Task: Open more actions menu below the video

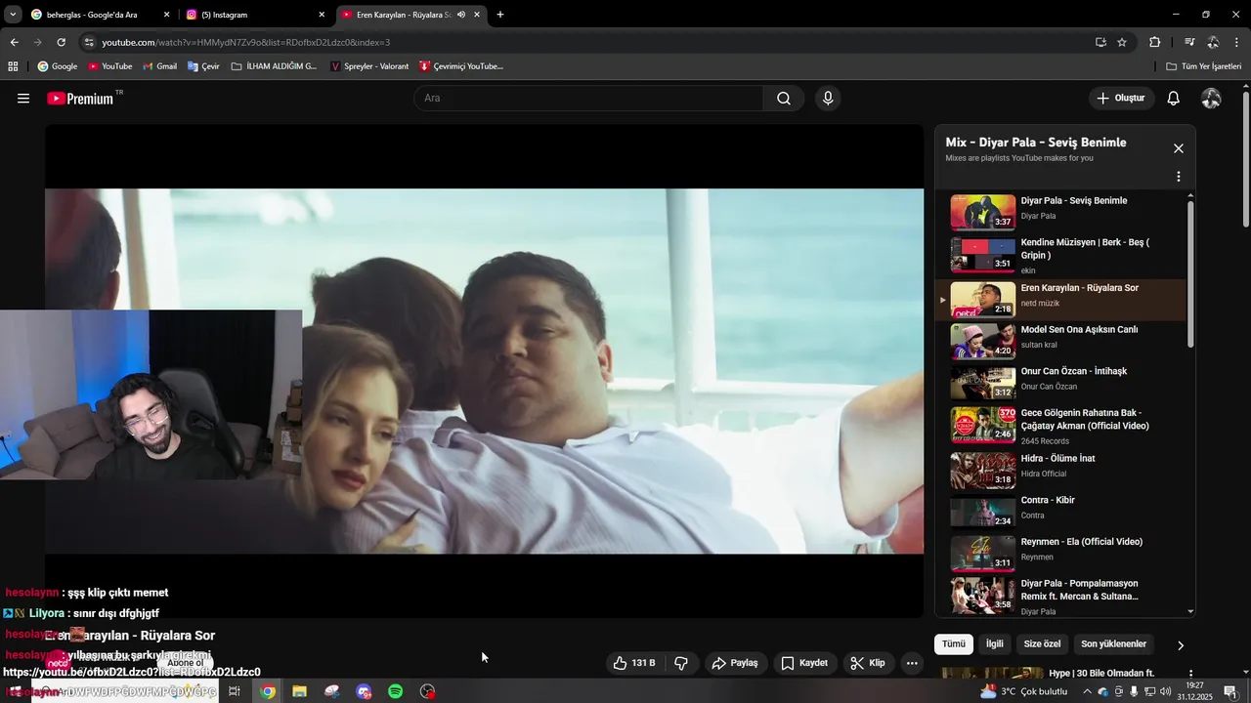Action: tap(912, 663)
